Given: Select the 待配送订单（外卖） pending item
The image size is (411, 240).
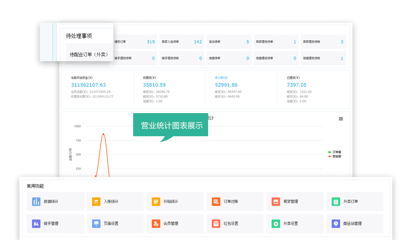Looking at the screenshot, I should tap(89, 54).
